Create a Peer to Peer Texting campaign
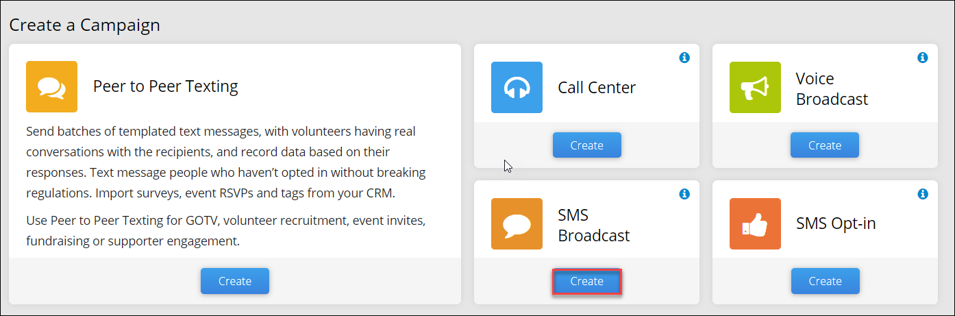 tap(235, 281)
